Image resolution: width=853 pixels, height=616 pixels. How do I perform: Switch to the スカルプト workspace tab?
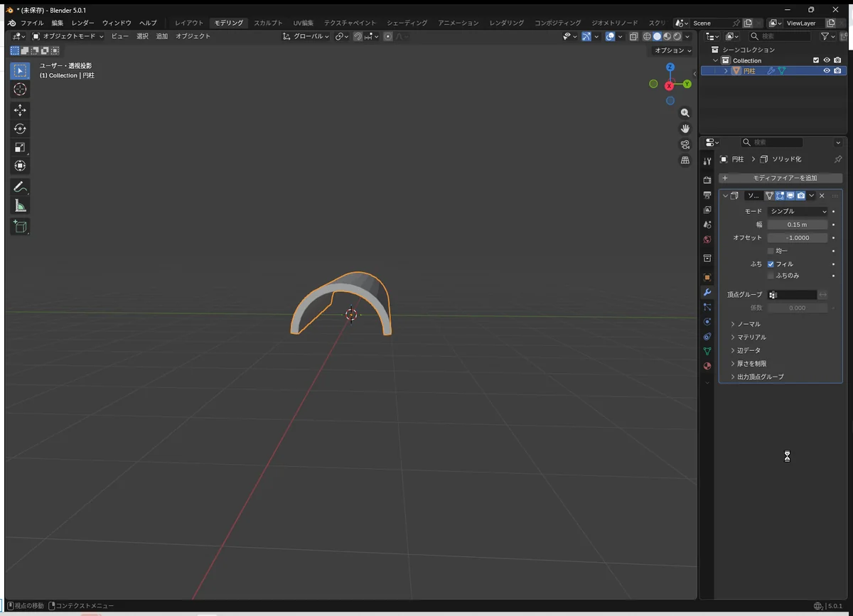[268, 23]
